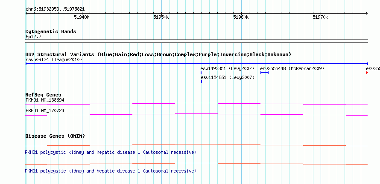Click the 51940k ruler tick label
Screen dimensions: 380x184
tap(82, 17)
